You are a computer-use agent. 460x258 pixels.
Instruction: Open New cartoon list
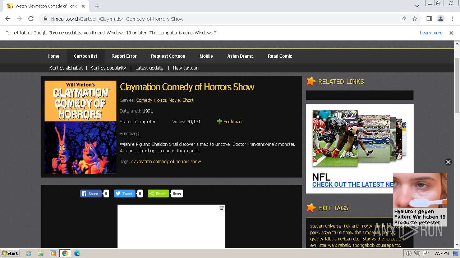tap(185, 68)
